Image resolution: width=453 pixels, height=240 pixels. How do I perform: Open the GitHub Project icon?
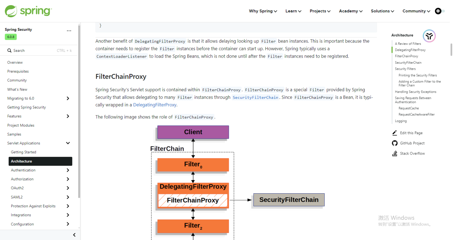coord(395,143)
